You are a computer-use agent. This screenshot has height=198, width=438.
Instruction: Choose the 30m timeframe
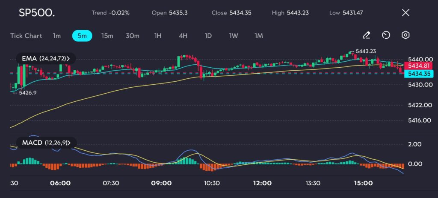[133, 36]
